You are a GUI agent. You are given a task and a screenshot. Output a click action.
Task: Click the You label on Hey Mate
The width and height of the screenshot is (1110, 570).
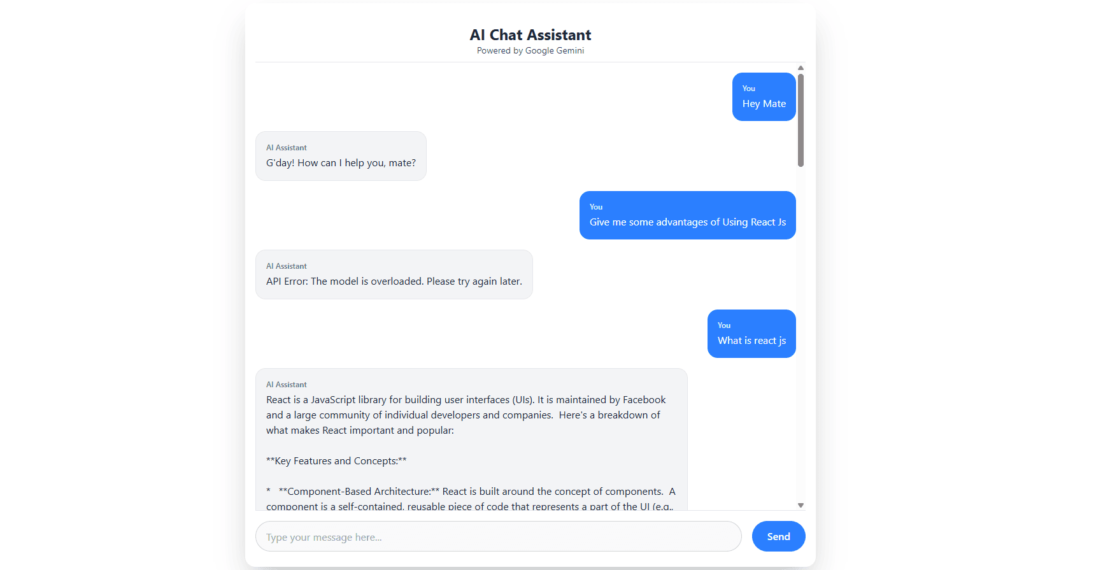click(748, 88)
